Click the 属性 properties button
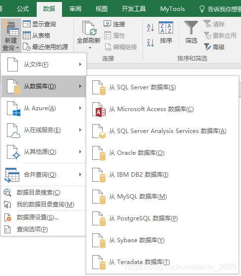 pos(115,36)
